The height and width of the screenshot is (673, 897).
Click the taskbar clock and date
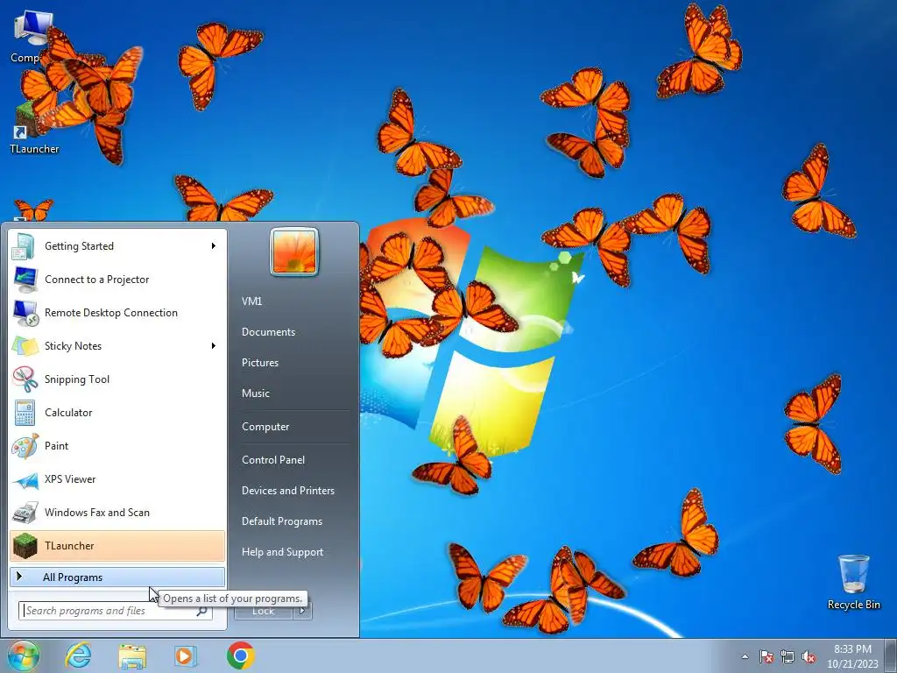pyautogui.click(x=851, y=656)
